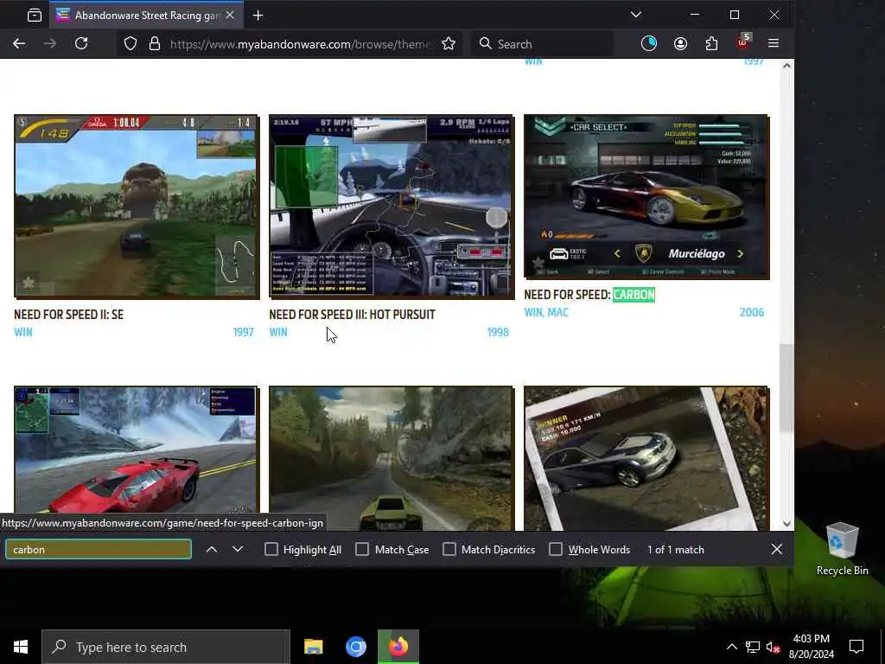885x664 pixels.
Task: Go back to the previous page
Action: point(19,44)
